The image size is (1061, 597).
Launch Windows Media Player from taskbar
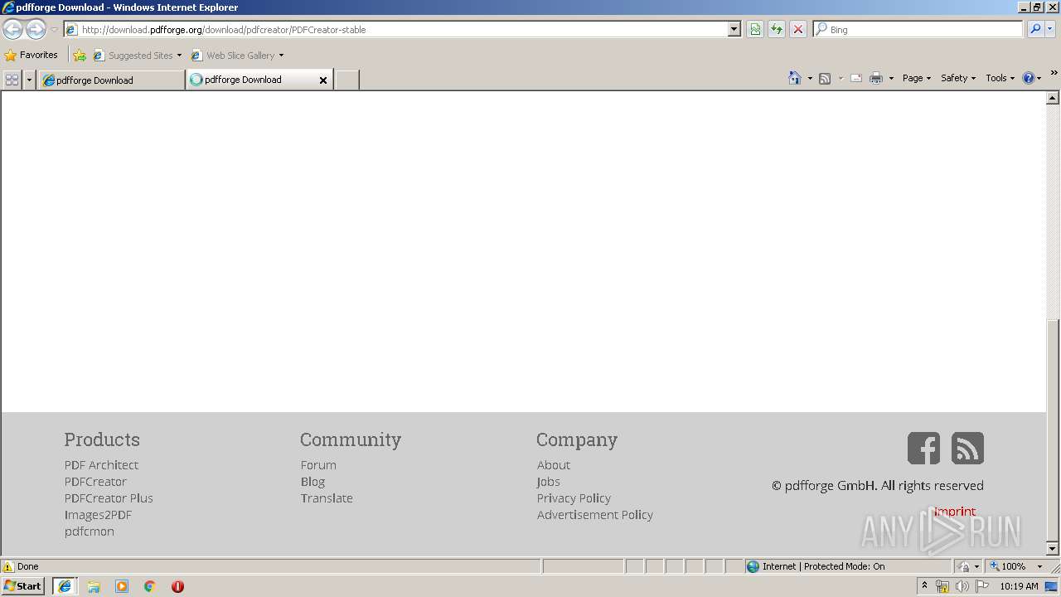[122, 586]
